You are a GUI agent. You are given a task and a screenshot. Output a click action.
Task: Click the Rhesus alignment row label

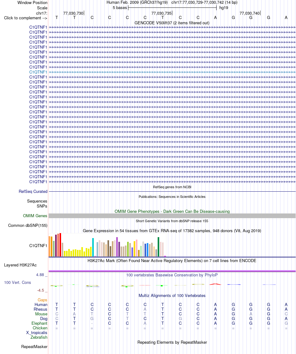41,309
